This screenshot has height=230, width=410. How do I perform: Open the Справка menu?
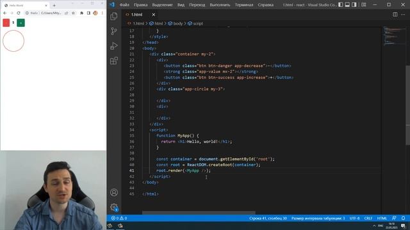tap(266, 4)
